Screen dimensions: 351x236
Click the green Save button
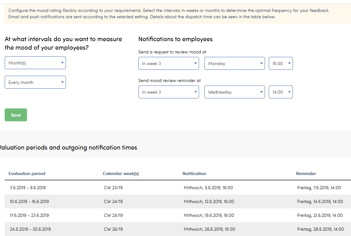click(x=16, y=115)
